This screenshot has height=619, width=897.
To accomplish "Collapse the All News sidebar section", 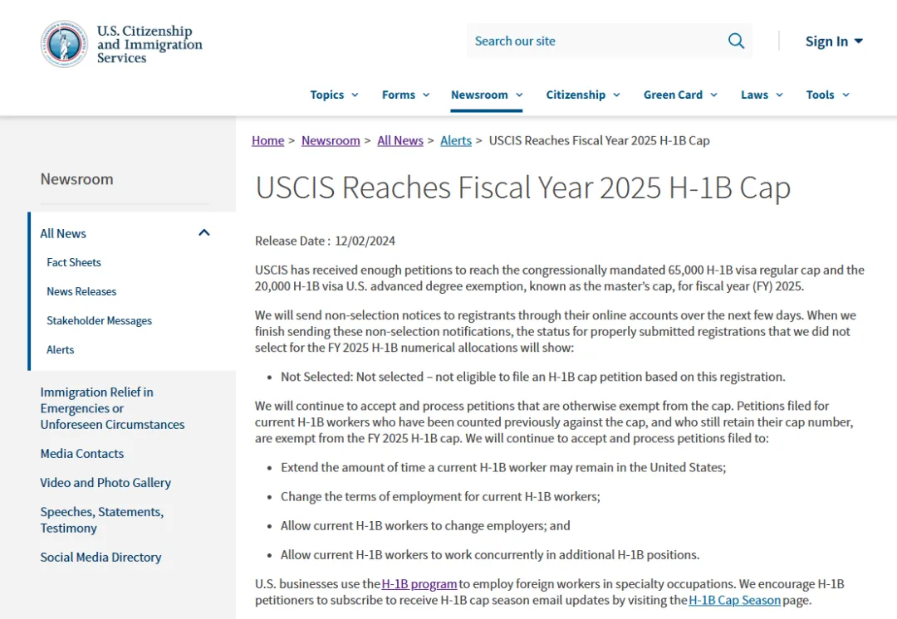I will click(204, 232).
